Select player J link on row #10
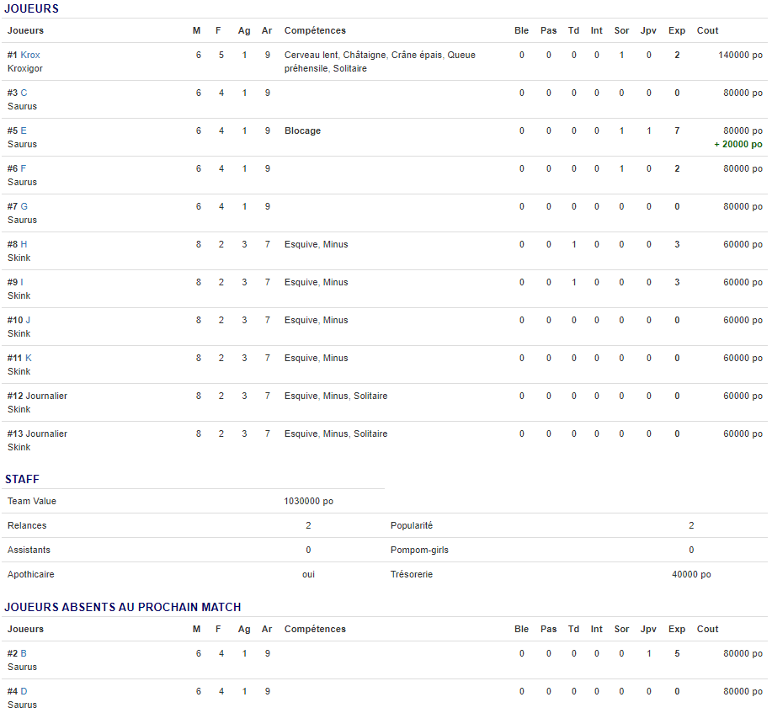This screenshot has width=772, height=713. [28, 320]
